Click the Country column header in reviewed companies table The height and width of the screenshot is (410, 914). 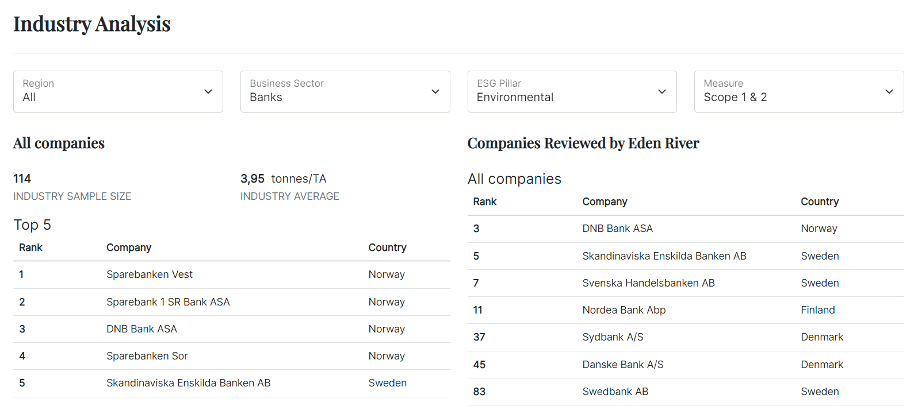[820, 202]
